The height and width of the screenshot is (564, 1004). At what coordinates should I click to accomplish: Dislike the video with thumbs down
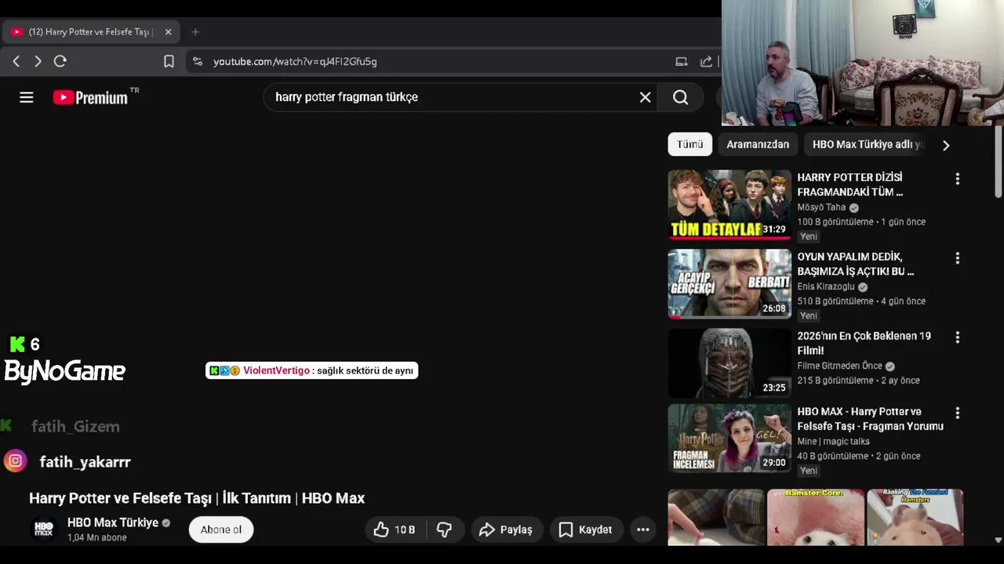pos(444,530)
